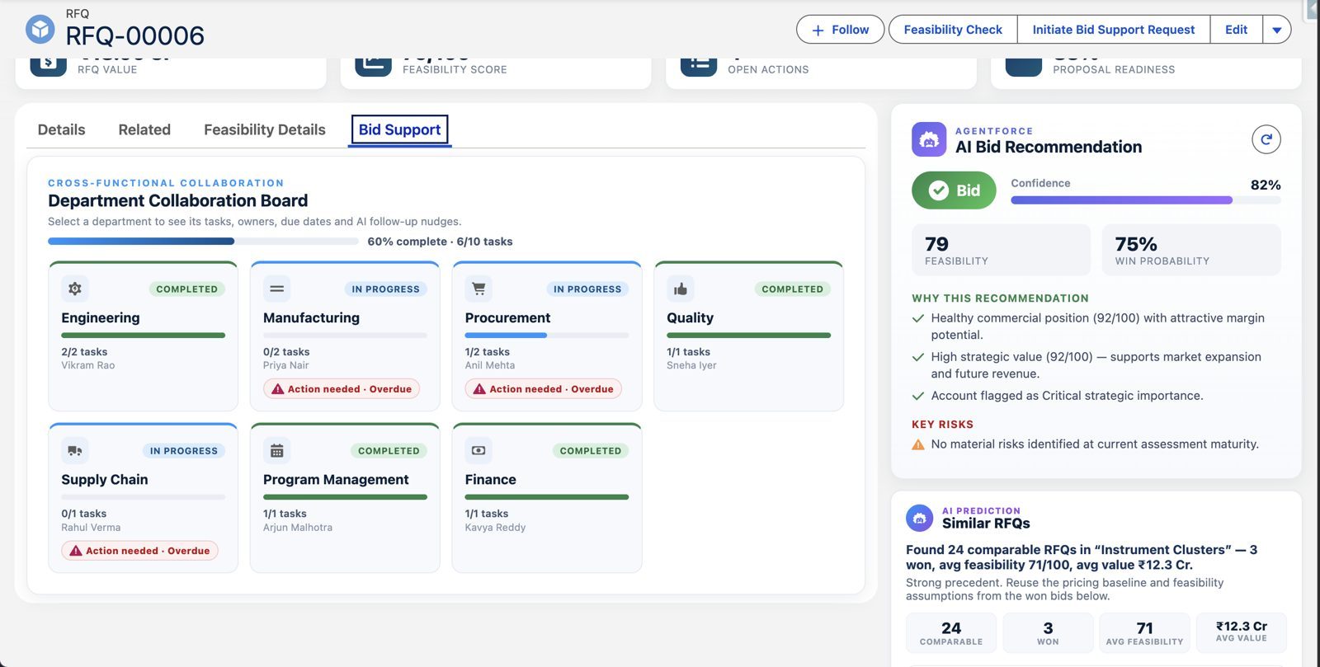Image resolution: width=1320 pixels, height=667 pixels.
Task: Click Initiate Bid Support Request
Action: [1114, 30]
